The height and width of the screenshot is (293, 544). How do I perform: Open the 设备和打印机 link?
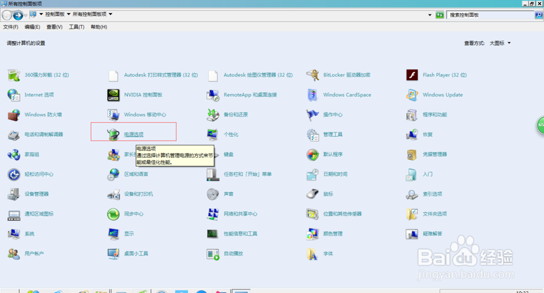coord(138,194)
